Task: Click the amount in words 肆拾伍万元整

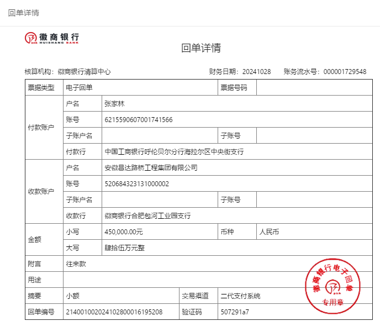Action: [x=124, y=248]
